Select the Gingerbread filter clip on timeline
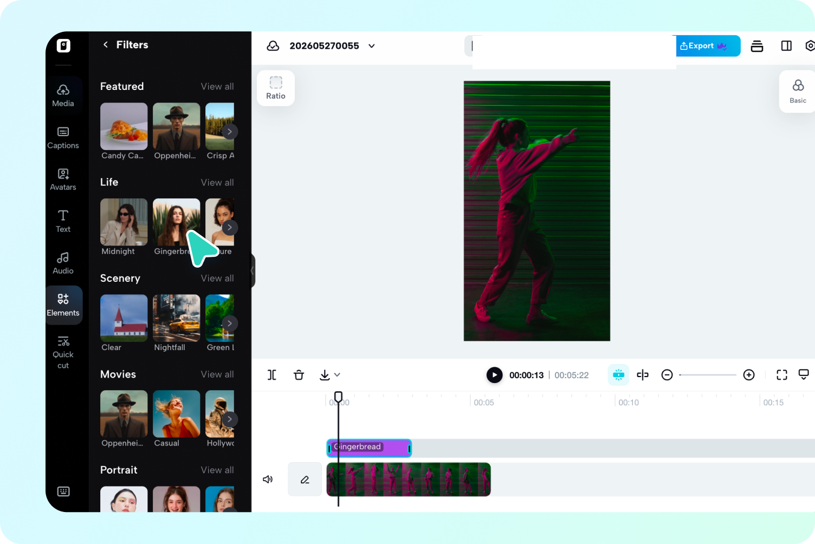The height and width of the screenshot is (544, 815). click(x=369, y=448)
